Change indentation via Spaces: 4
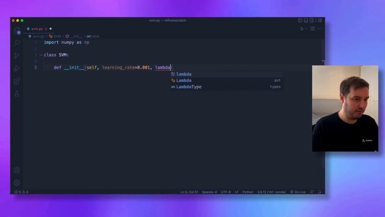385x217 pixels. pyautogui.click(x=209, y=192)
